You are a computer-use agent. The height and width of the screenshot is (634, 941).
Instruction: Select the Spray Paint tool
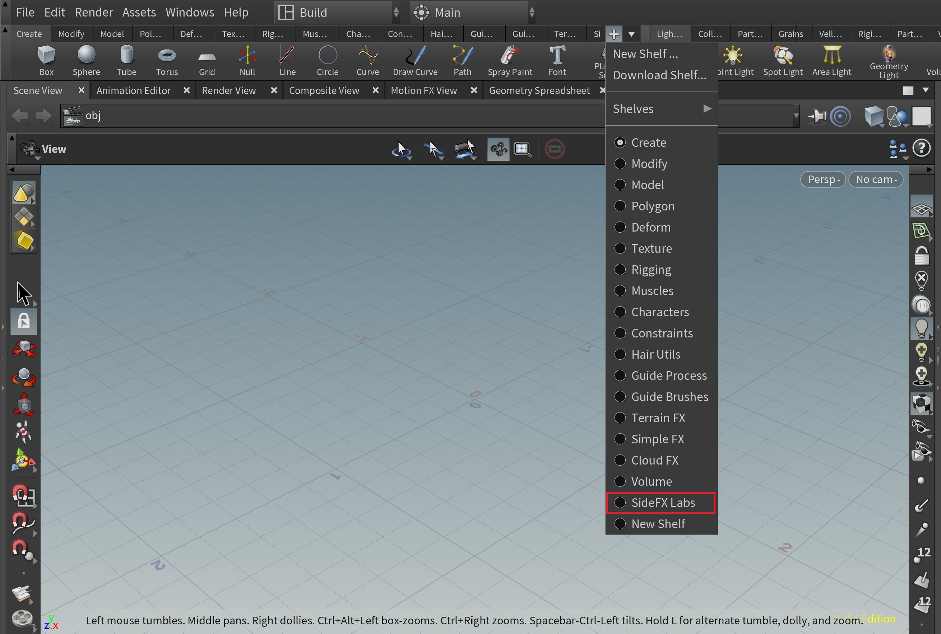click(x=510, y=61)
